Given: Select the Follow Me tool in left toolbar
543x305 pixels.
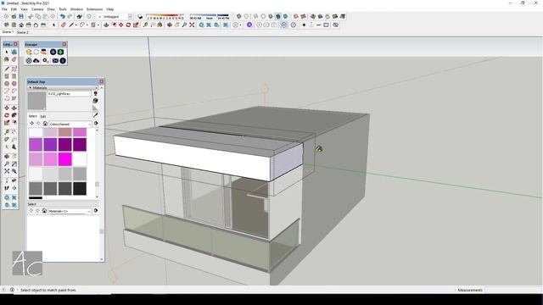Looking at the screenshot, I should click(14, 115).
